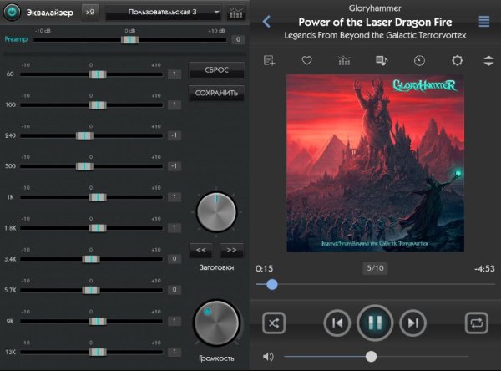The width and height of the screenshot is (501, 371).
Task: Click the 500 Hz band slider handle
Action: click(x=84, y=166)
